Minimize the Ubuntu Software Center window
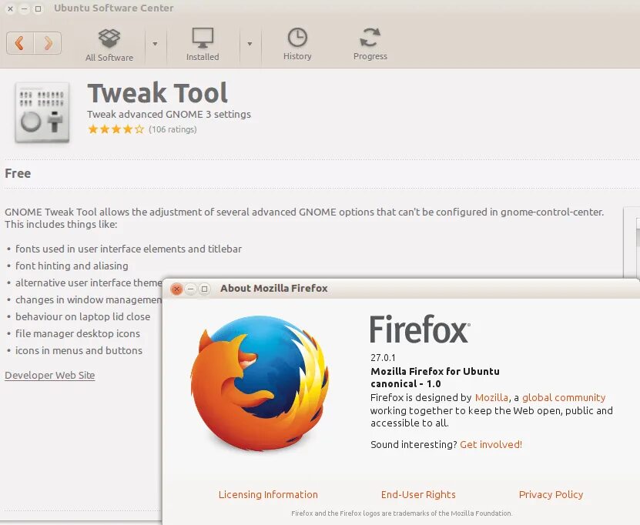 point(25,8)
